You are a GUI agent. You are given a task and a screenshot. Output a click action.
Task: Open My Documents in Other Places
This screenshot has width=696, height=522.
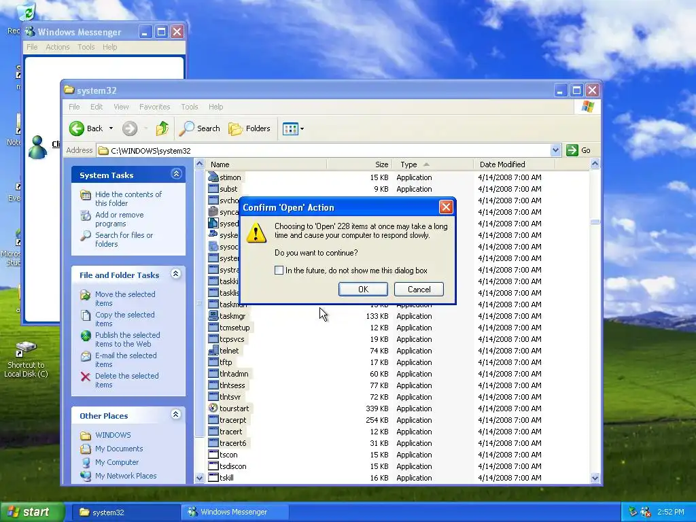(119, 449)
